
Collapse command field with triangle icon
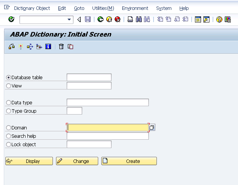pyautogui.click(x=79, y=19)
